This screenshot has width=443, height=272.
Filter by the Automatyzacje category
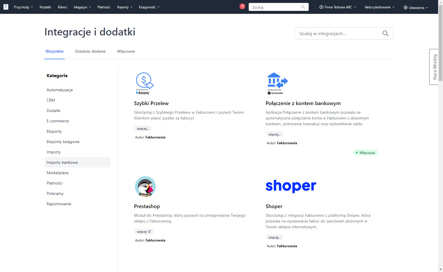(x=60, y=90)
